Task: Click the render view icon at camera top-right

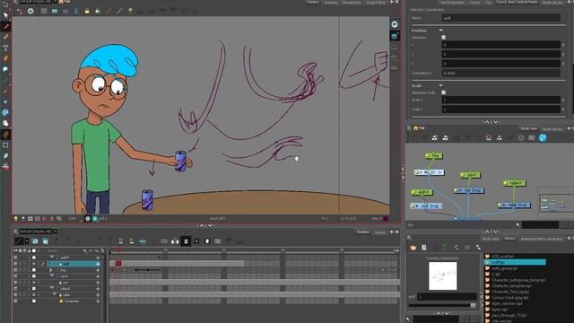Action: (395, 24)
